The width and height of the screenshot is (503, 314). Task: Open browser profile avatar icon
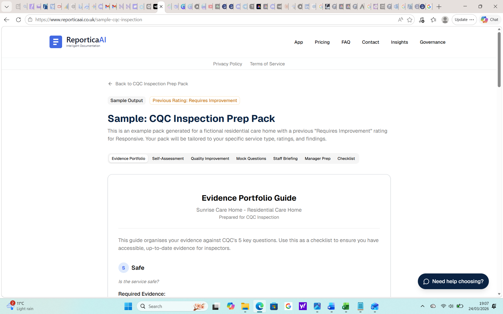(x=445, y=20)
